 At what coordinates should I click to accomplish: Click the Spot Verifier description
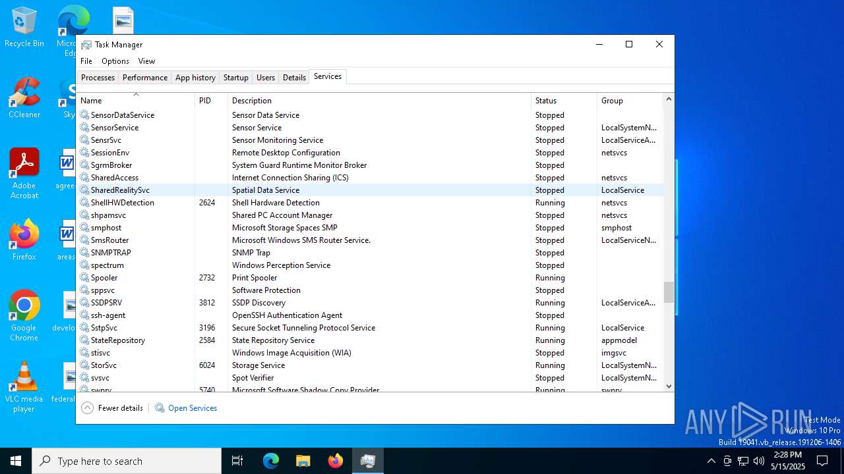coord(253,377)
